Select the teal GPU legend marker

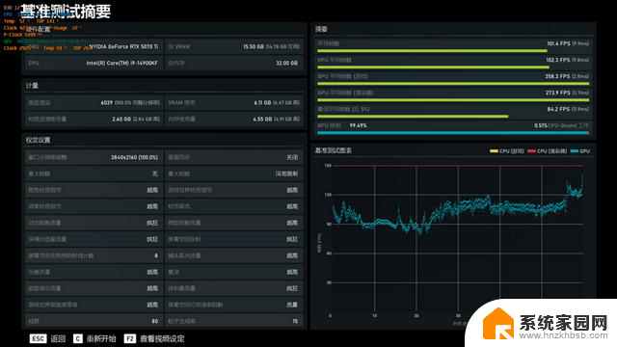[575, 151]
